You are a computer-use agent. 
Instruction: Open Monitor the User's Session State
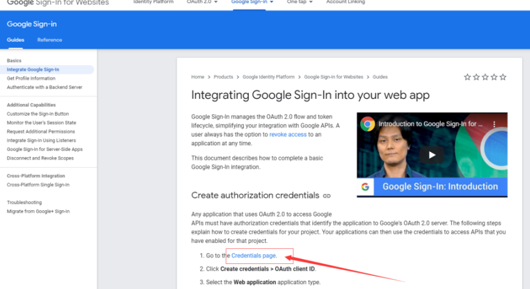pyautogui.click(x=42, y=123)
